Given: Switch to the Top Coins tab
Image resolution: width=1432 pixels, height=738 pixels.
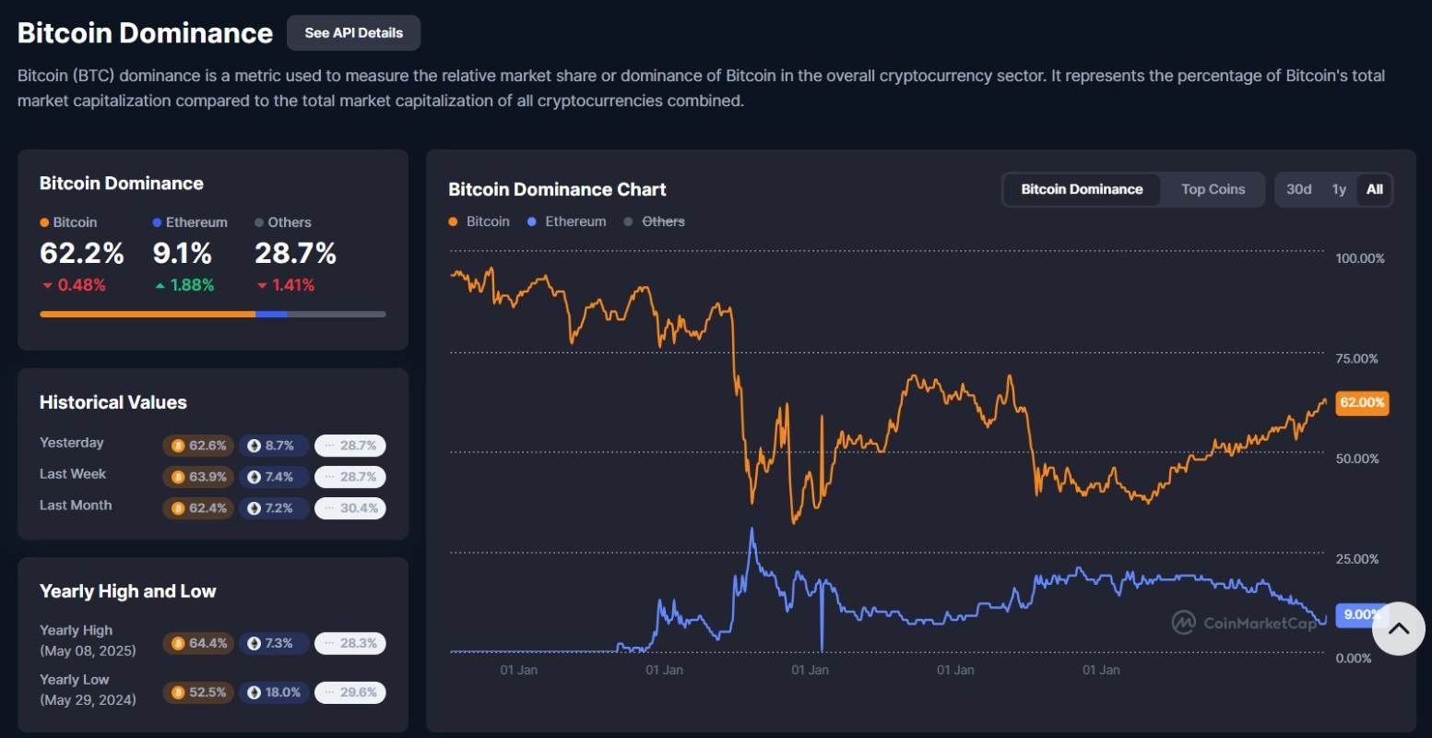Looking at the screenshot, I should point(1213,189).
